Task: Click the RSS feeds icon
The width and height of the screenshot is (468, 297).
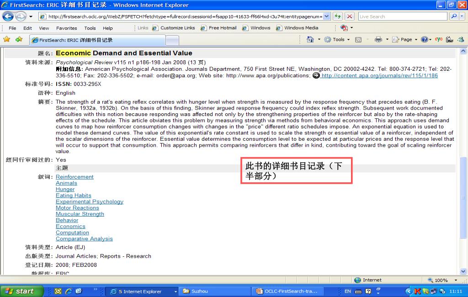Action: click(358, 39)
